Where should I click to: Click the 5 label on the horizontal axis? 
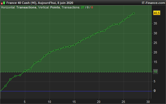click(25, 102)
